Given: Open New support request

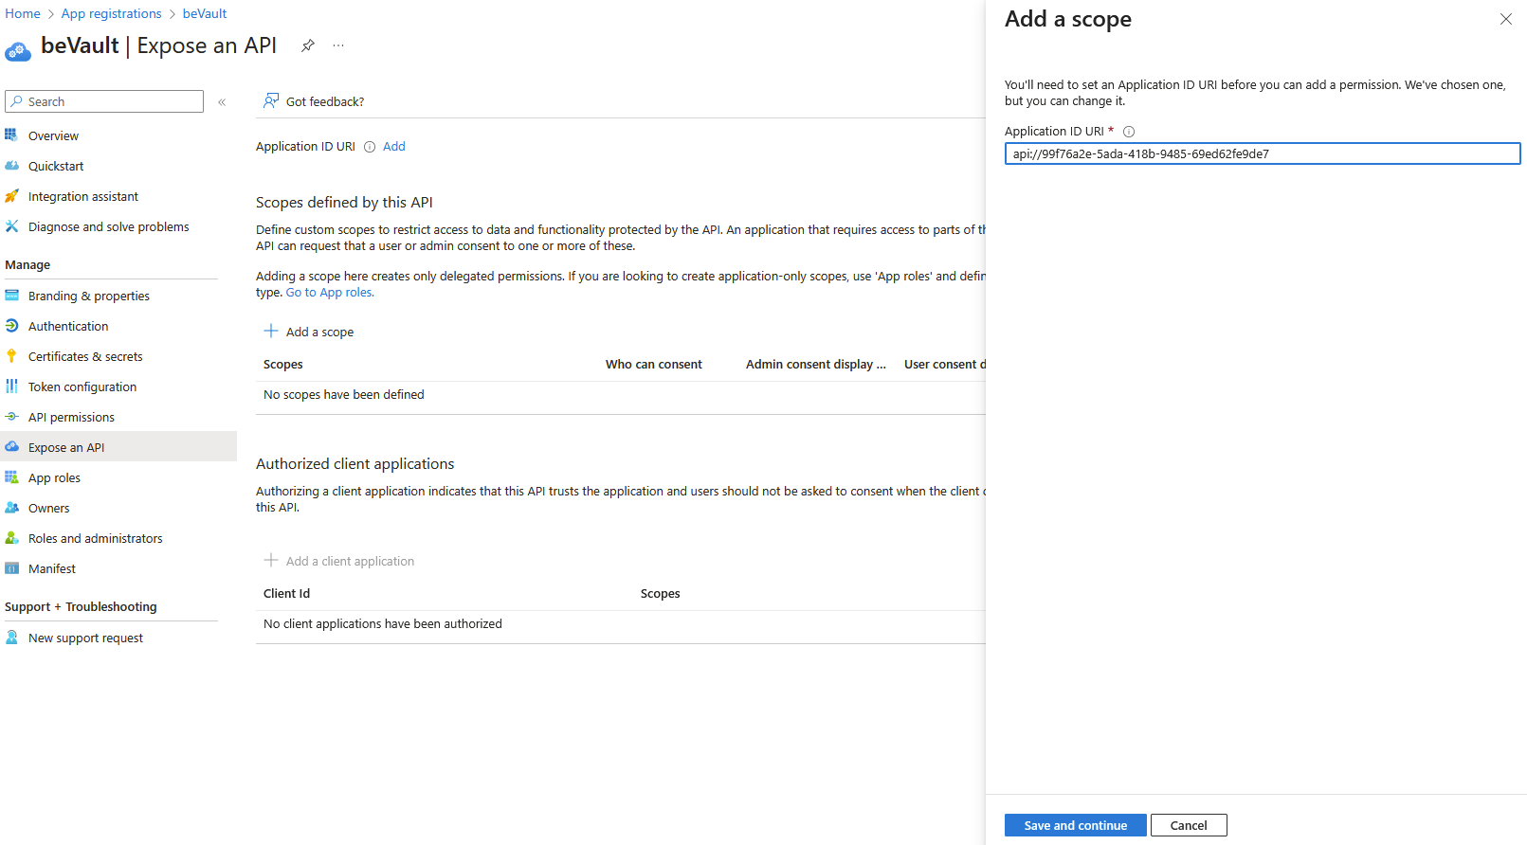Looking at the screenshot, I should [85, 638].
